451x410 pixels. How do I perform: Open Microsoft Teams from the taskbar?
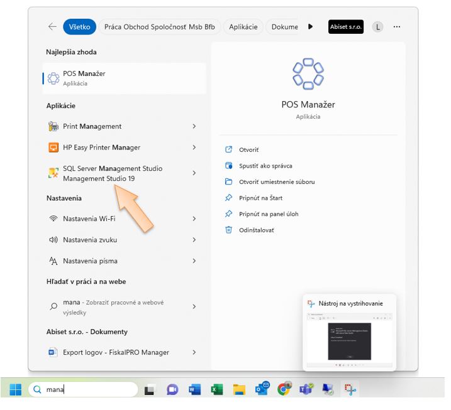[x=306, y=390]
